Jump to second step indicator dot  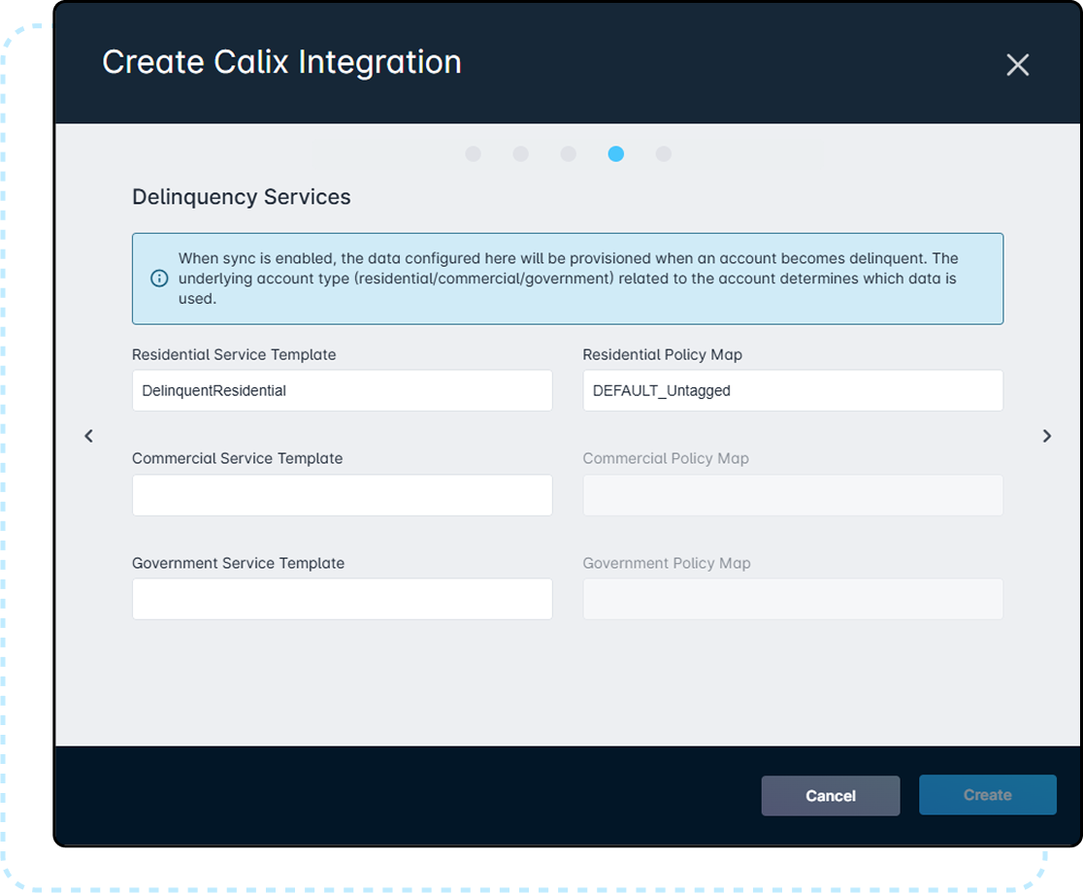pos(521,153)
